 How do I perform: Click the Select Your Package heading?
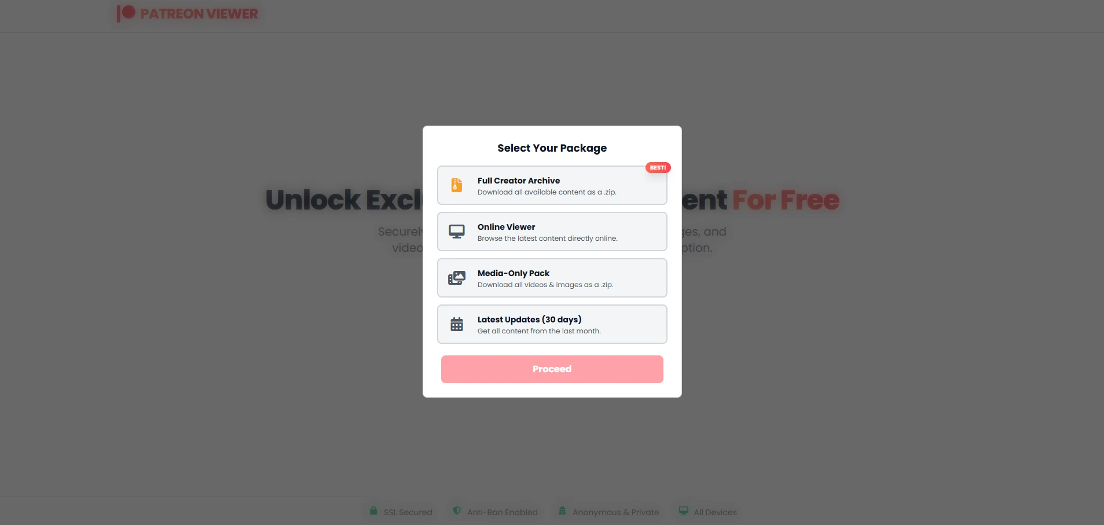pos(552,148)
